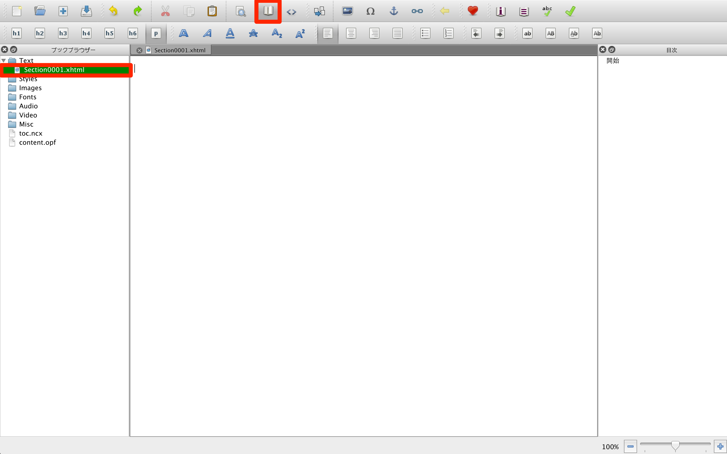Click the red heart donate icon
The width and height of the screenshot is (727, 454).
[x=473, y=11]
